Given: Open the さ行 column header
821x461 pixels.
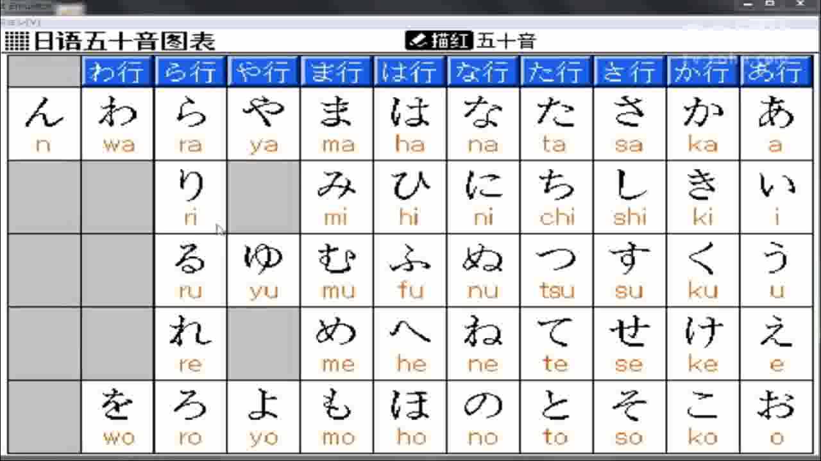Looking at the screenshot, I should pyautogui.click(x=629, y=72).
